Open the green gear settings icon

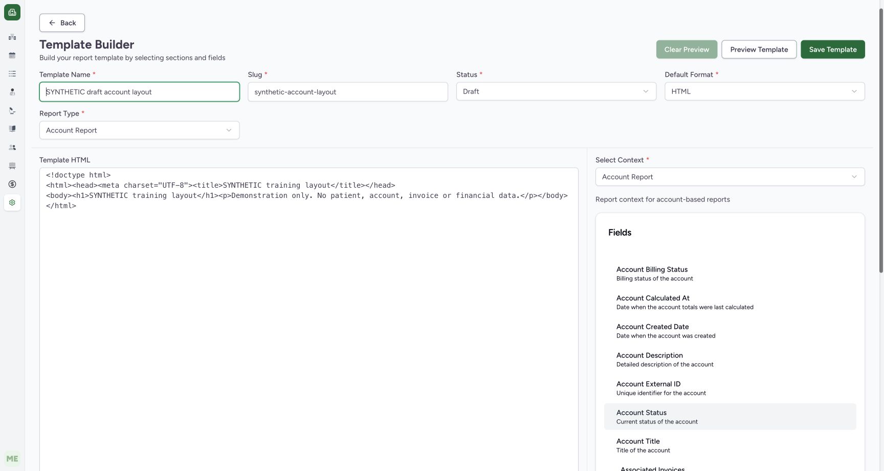[x=12, y=203]
